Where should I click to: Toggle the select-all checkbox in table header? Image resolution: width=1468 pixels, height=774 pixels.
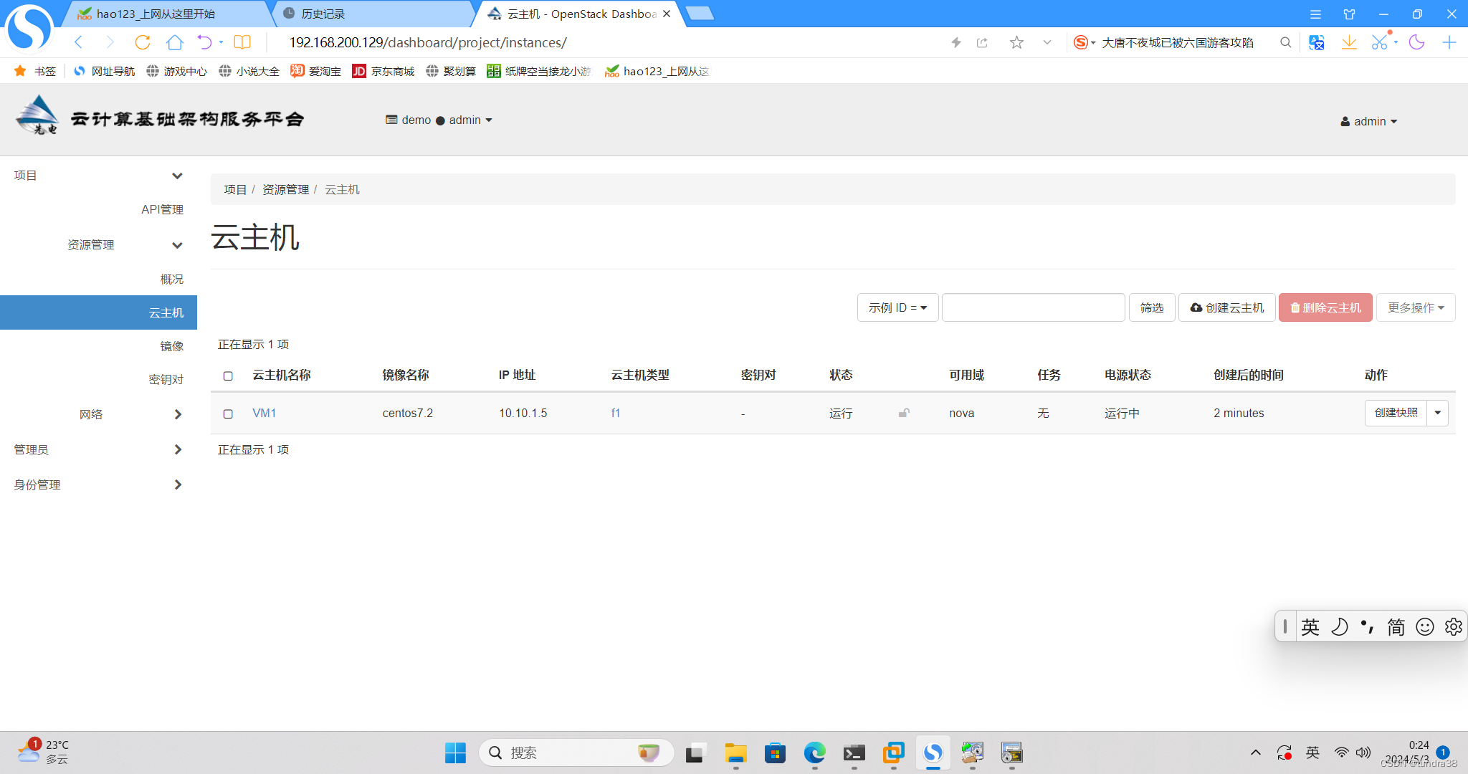click(x=228, y=376)
